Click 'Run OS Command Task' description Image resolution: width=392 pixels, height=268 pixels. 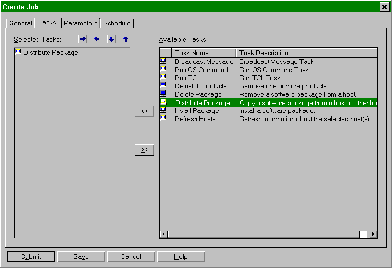tap(274, 70)
